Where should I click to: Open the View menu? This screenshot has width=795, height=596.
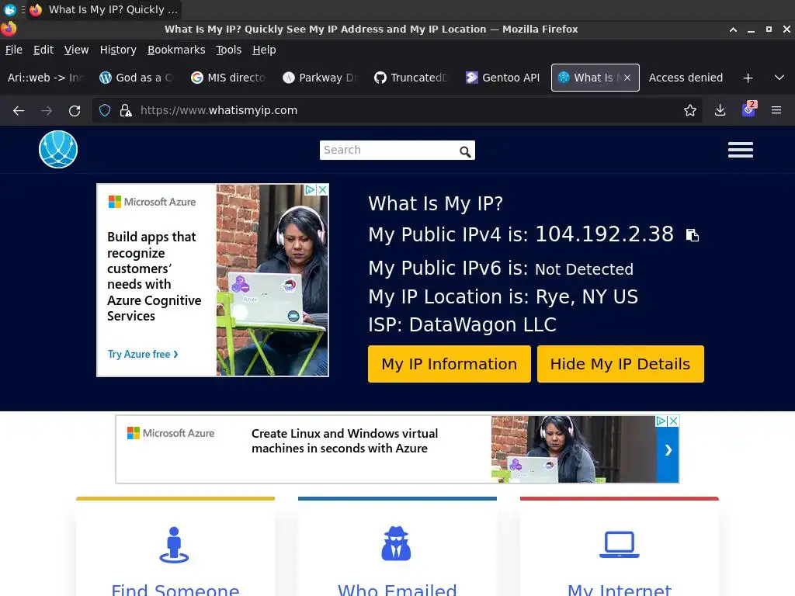(x=77, y=50)
